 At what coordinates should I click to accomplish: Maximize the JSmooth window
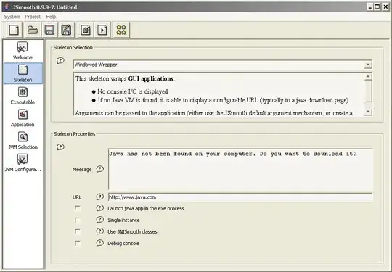(377, 7)
